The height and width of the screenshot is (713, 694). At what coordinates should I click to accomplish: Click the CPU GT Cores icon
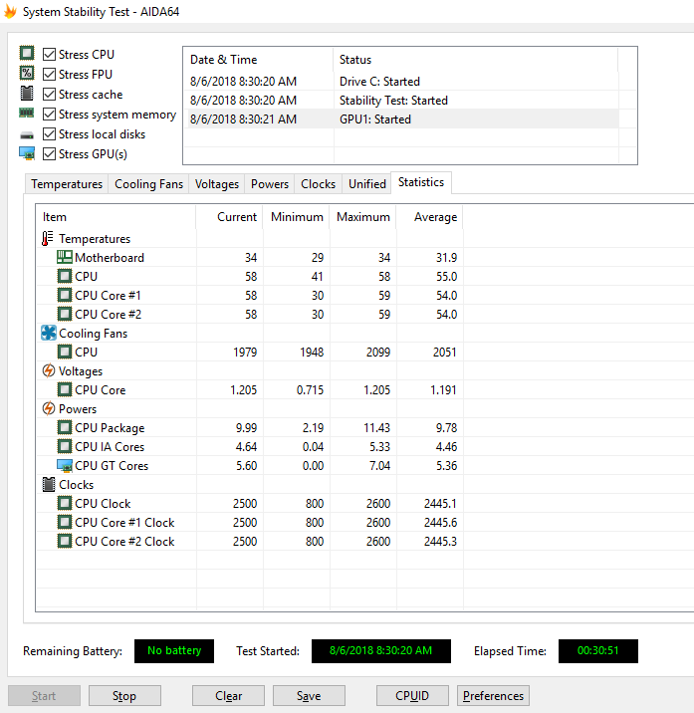pyautogui.click(x=64, y=466)
